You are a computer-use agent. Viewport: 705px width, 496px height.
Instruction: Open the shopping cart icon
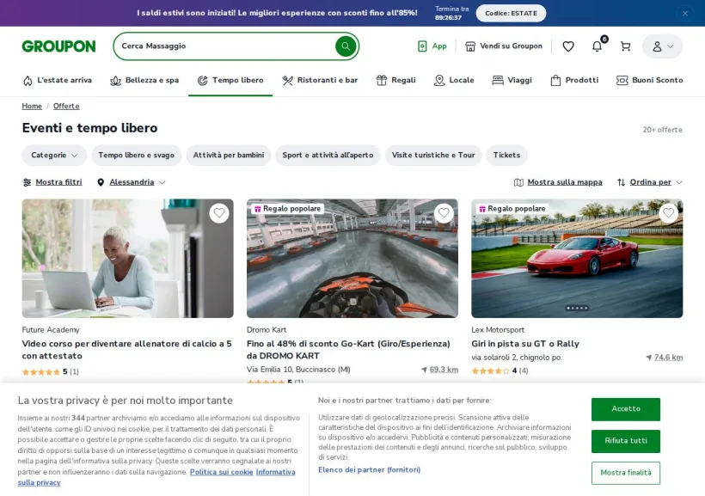(625, 46)
